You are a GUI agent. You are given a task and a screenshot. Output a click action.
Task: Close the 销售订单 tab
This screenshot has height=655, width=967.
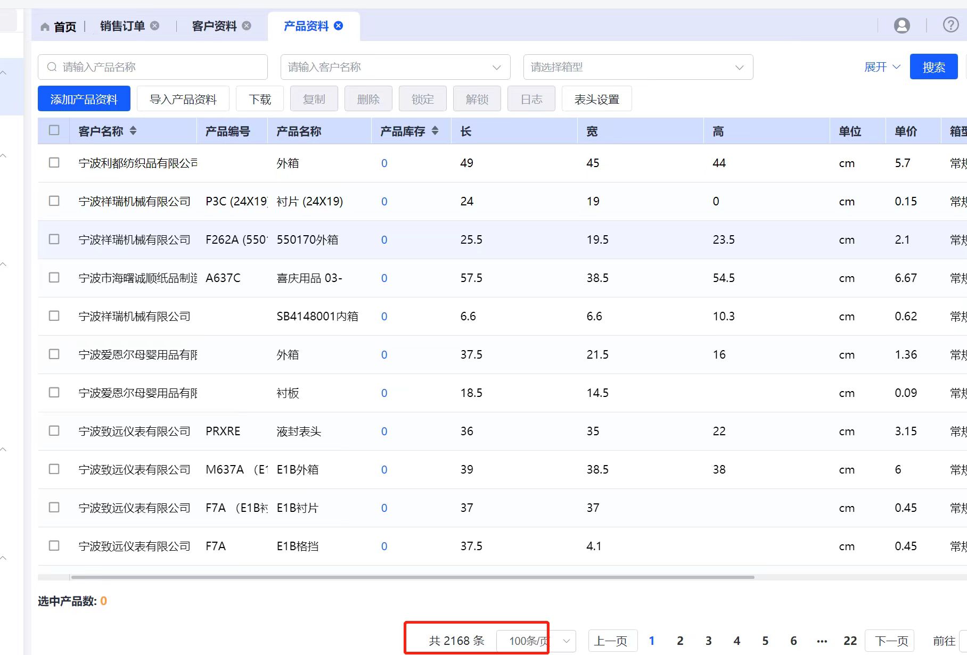155,26
